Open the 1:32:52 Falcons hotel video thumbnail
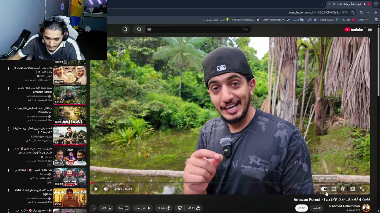Screen dimensions: 380x213 (x=70, y=177)
